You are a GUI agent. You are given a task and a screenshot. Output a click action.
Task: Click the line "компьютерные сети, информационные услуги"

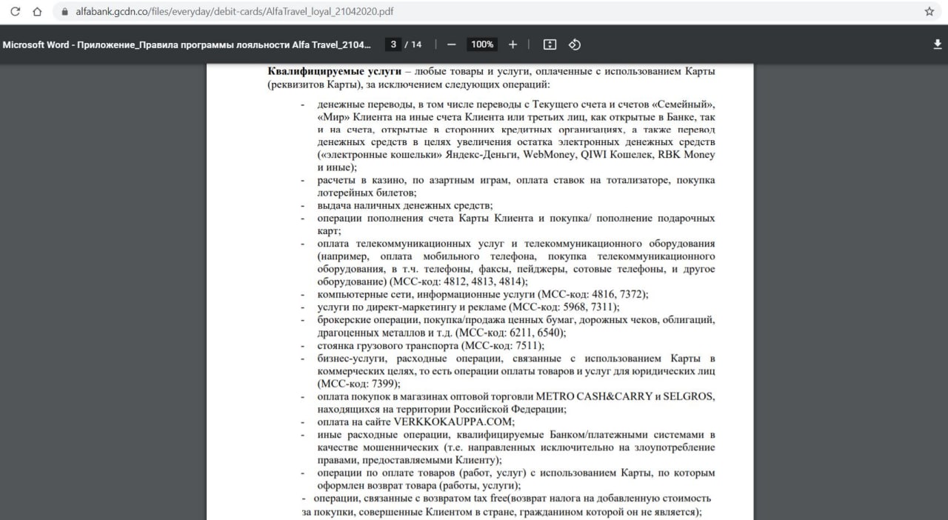[x=482, y=294]
